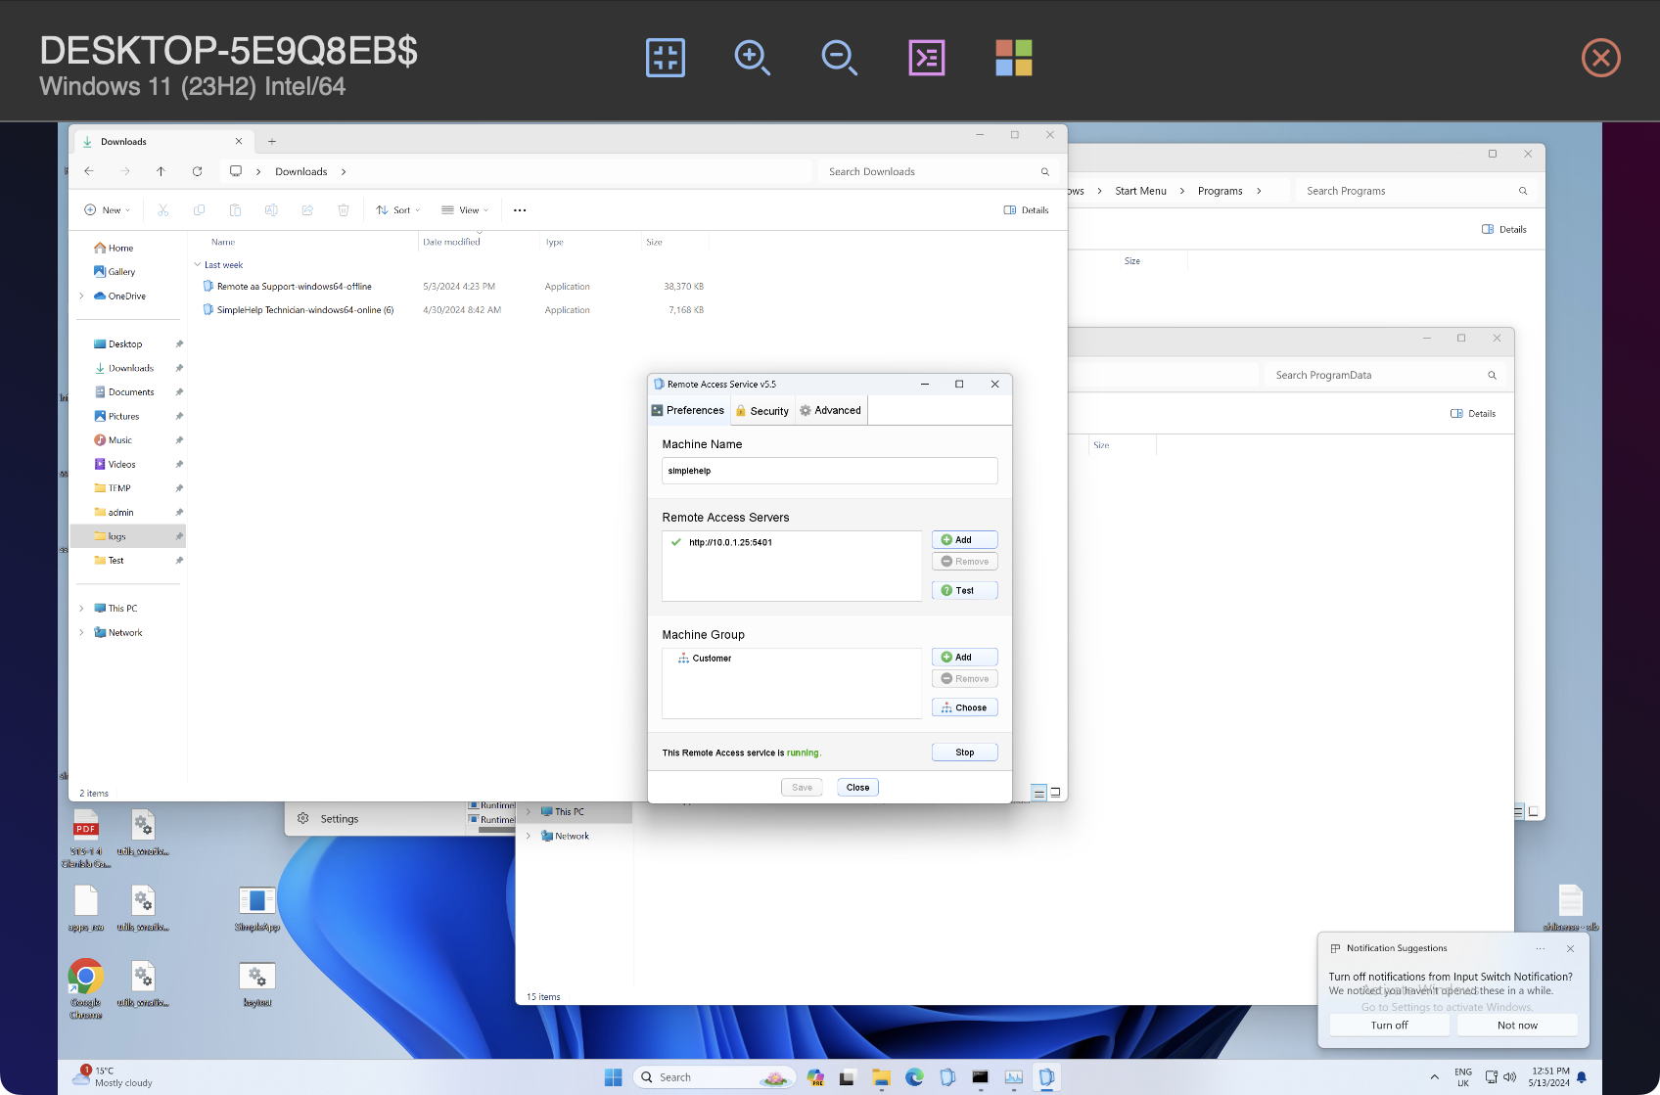Click Not now in notification
The height and width of the screenshot is (1095, 1660).
[x=1518, y=1026]
